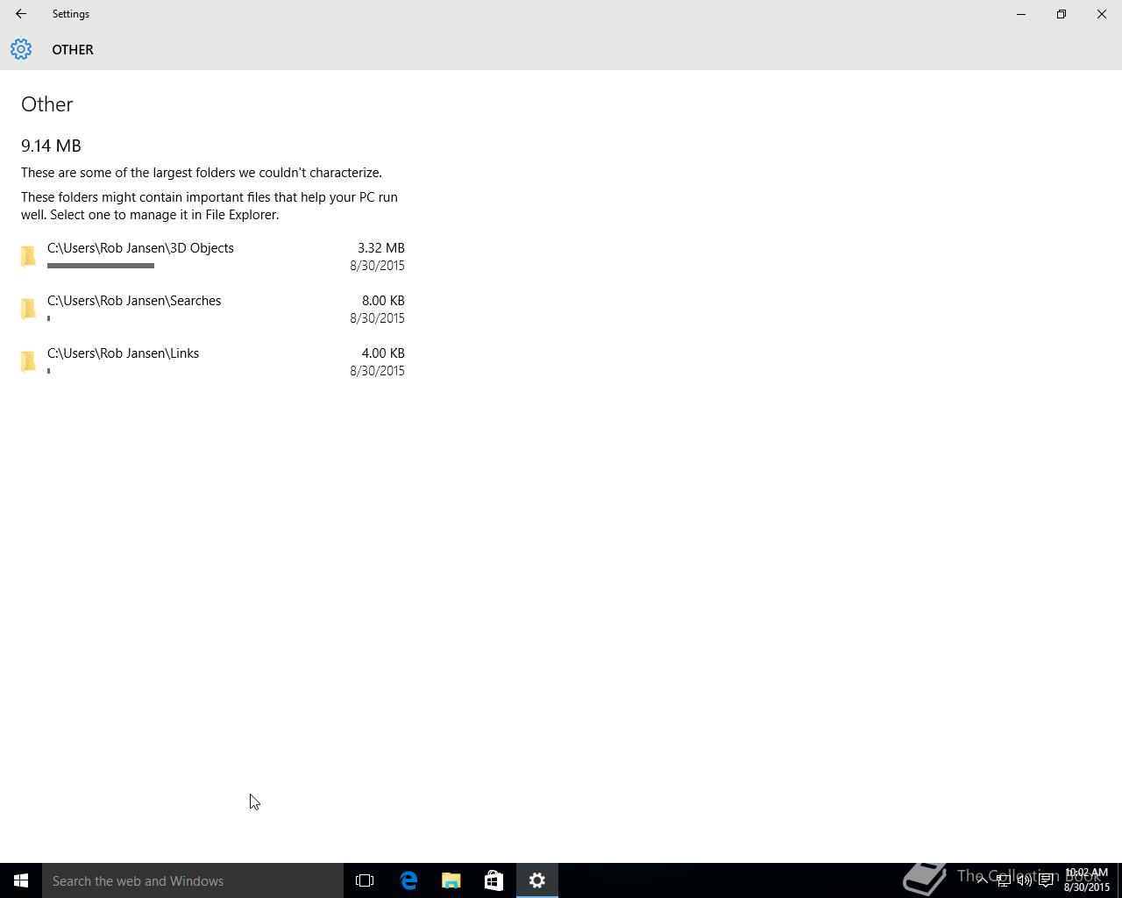Click the folder icon for the 3D Objects row

[x=29, y=256]
